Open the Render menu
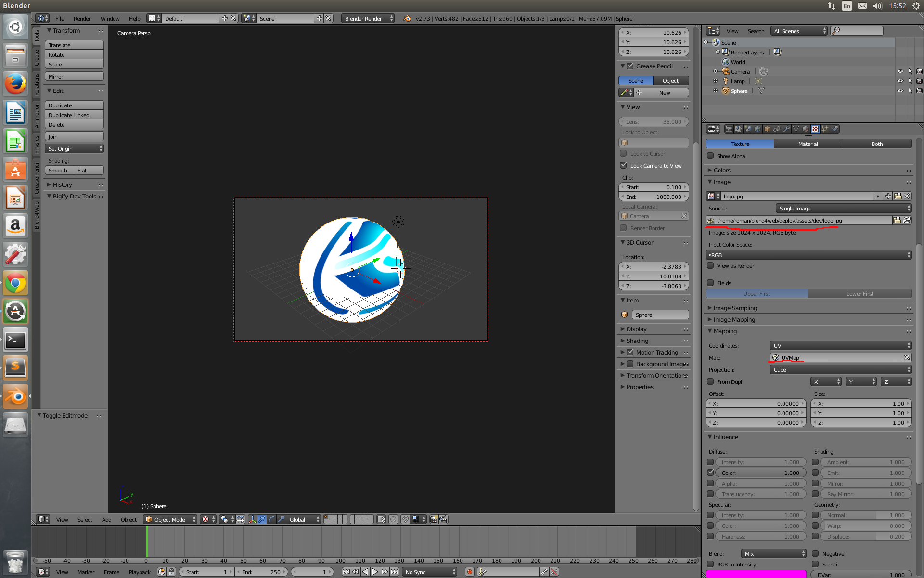 click(82, 18)
